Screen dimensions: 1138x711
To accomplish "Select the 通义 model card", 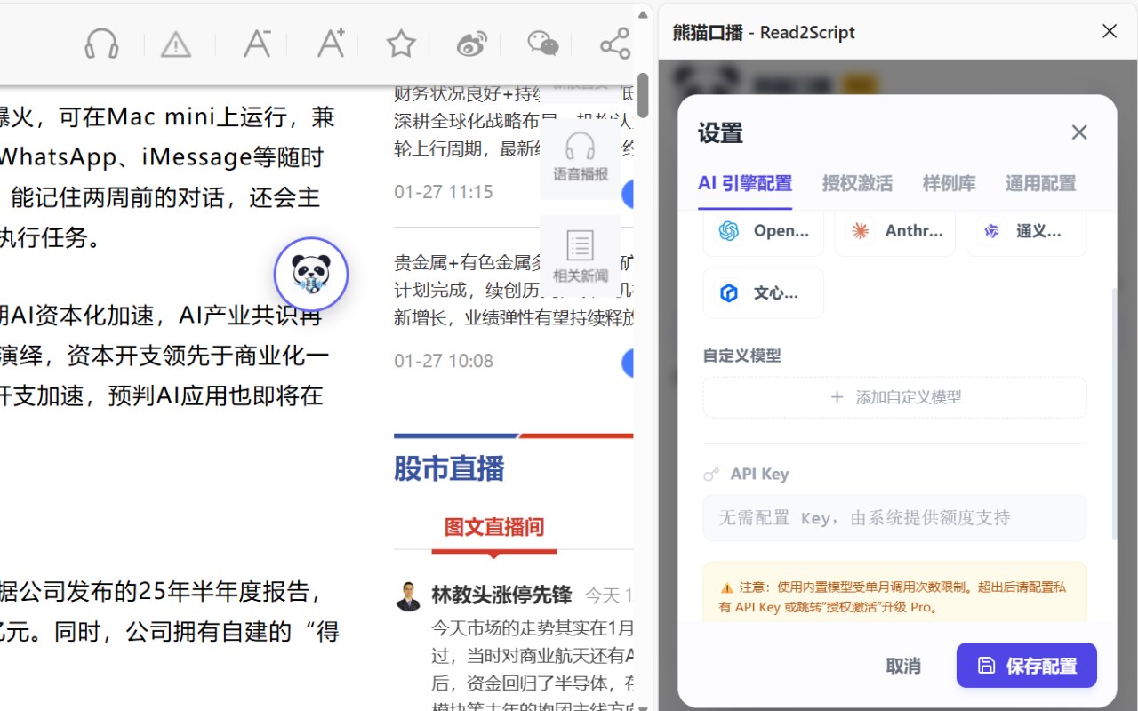I will [x=1026, y=231].
